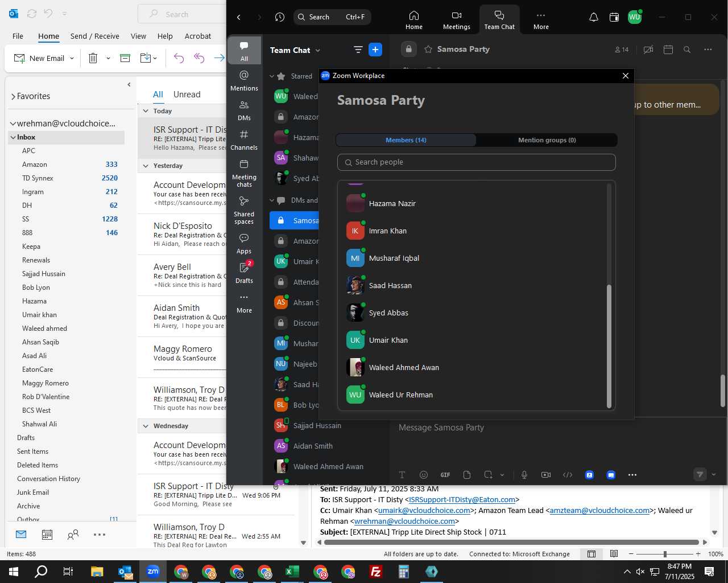Viewport: 728px width, 583px height.
Task: Open ISRSupport-ITDisty@Eaton.com link
Action: point(462,500)
